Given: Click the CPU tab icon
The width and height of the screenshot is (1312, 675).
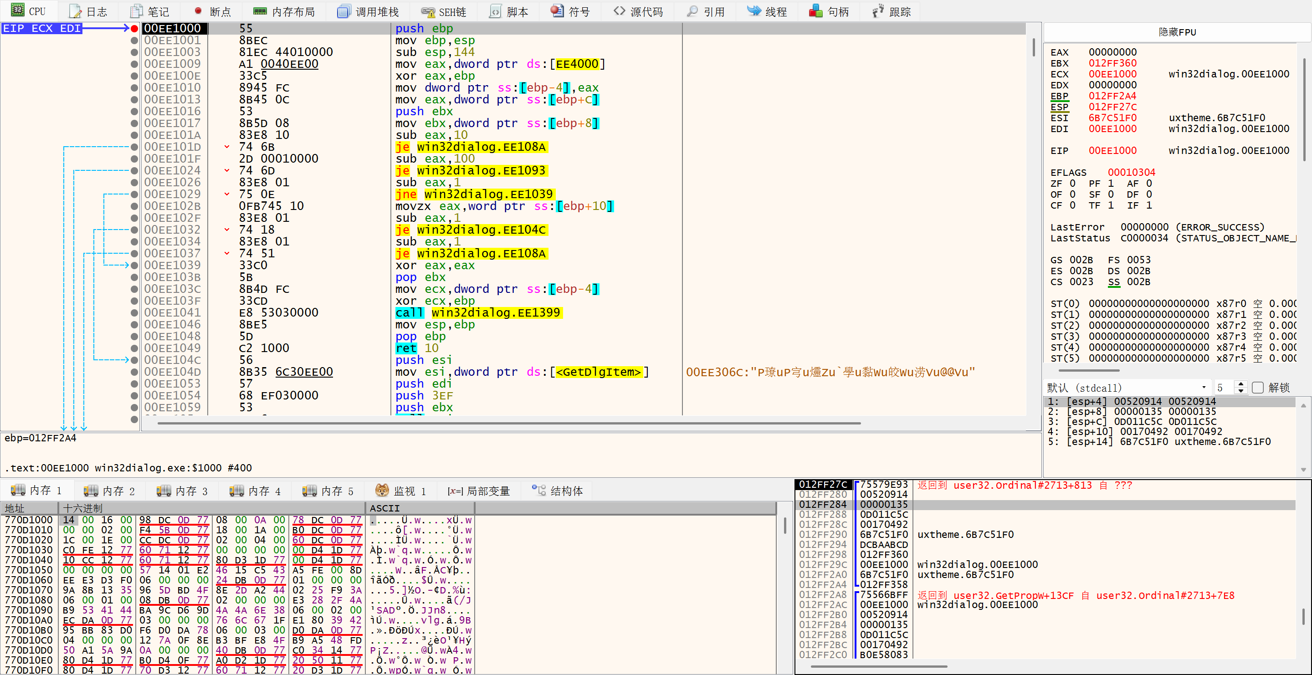Looking at the screenshot, I should (18, 10).
